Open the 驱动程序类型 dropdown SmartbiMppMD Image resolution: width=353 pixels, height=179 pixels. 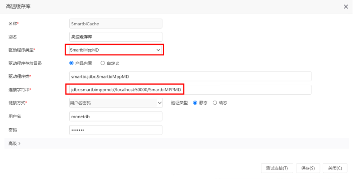pos(115,50)
